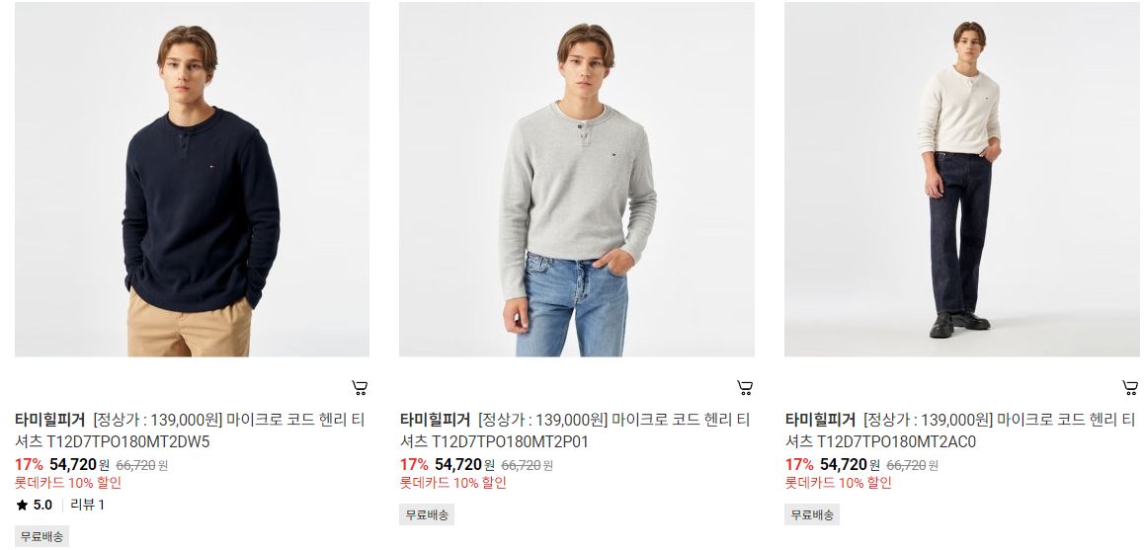Click 롯데카드 10% 할인 text on third product

tap(839, 483)
